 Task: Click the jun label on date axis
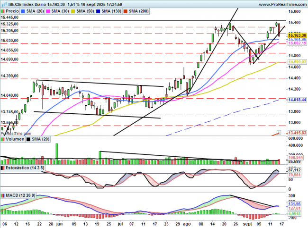click(x=59, y=224)
